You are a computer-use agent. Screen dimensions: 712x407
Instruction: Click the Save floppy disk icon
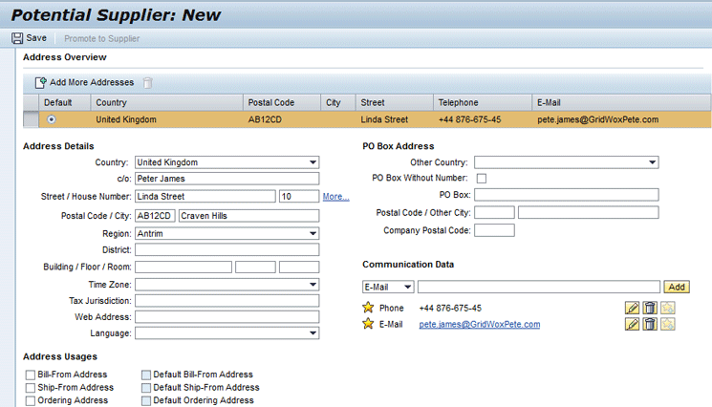coord(17,38)
